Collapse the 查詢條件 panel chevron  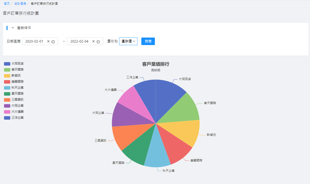(13, 28)
